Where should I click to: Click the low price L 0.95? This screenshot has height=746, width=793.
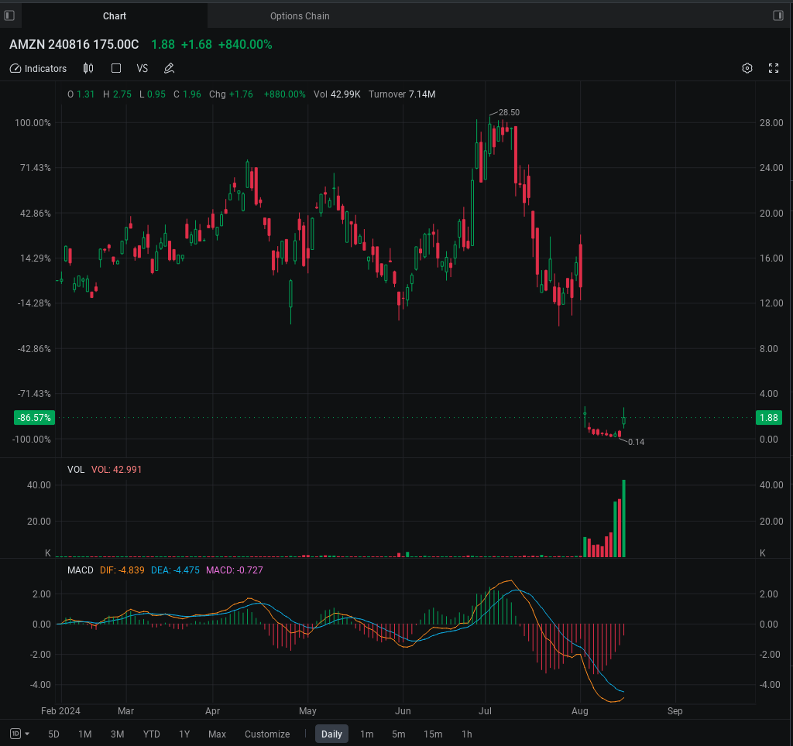(x=153, y=94)
